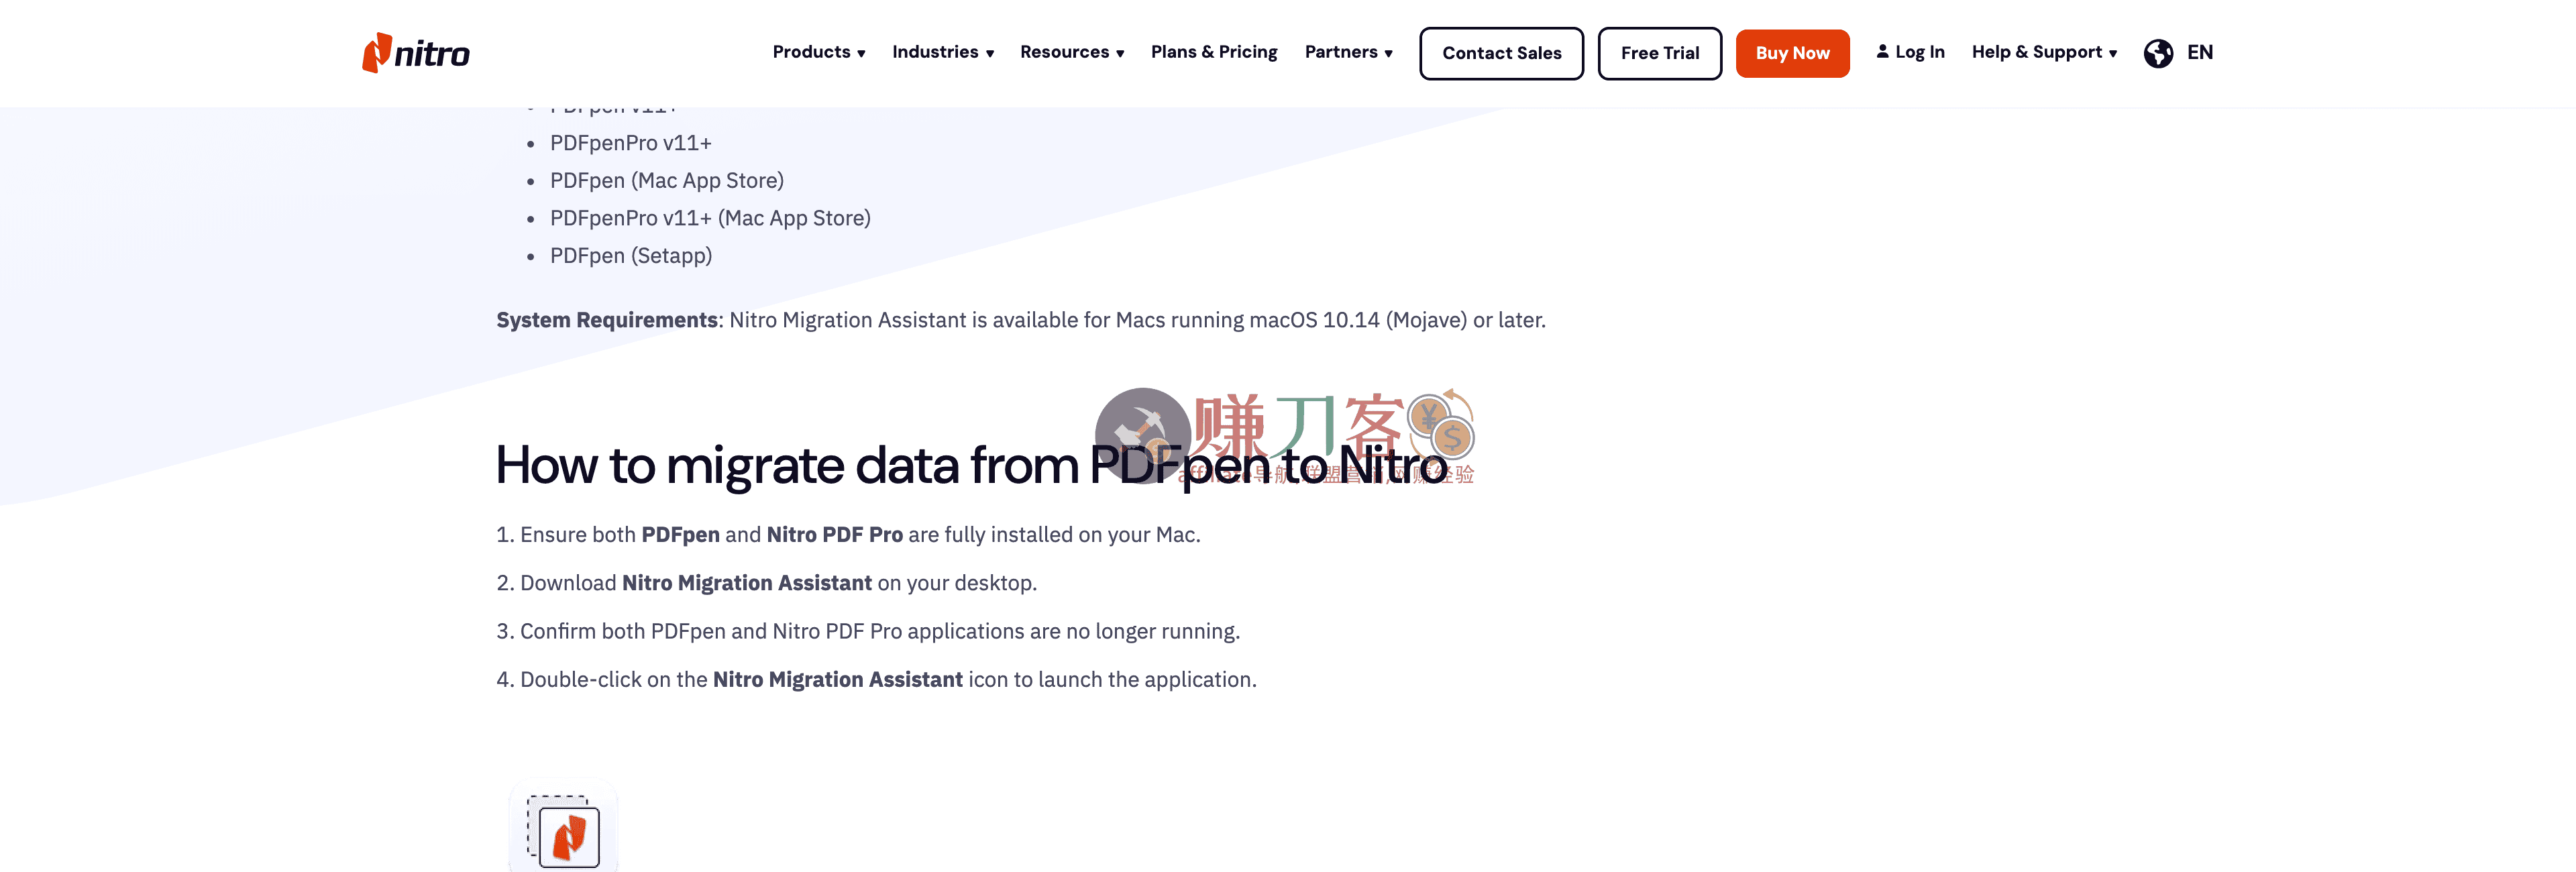Click the 'PDFpenPro v11+' list item
Image resolution: width=2576 pixels, height=872 pixels.
[x=630, y=143]
